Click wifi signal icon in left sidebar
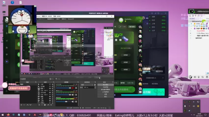209x117 pixels. coord(7,55)
